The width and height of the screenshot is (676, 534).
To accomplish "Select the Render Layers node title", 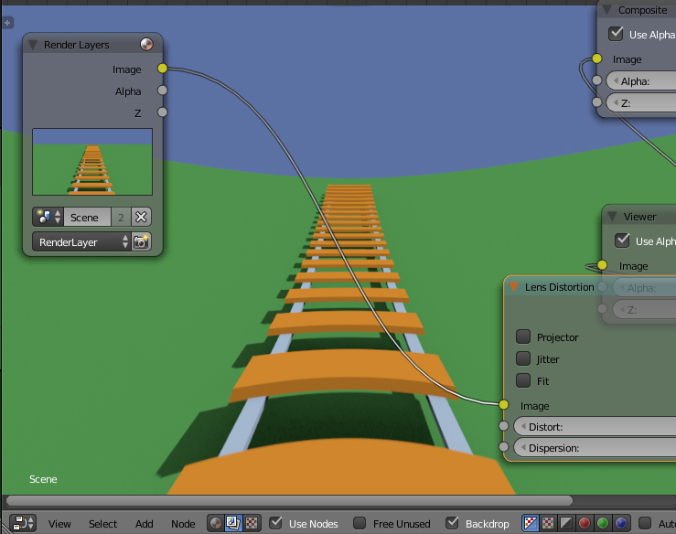I will 76,45.
